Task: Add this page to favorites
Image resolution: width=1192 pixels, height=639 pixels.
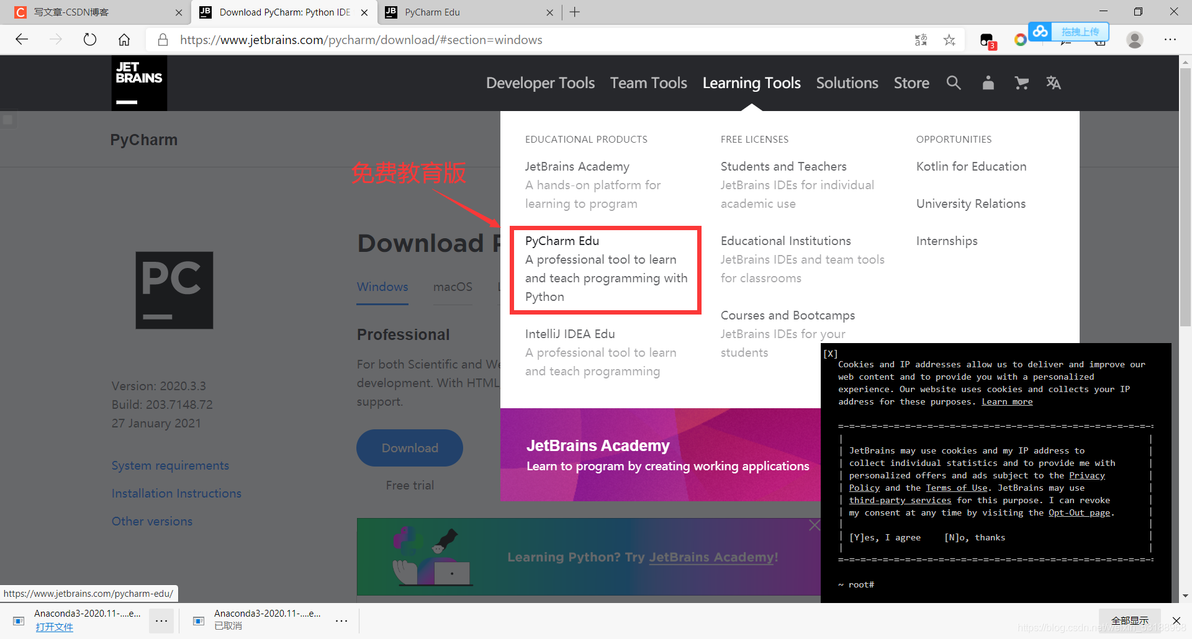Action: [949, 40]
